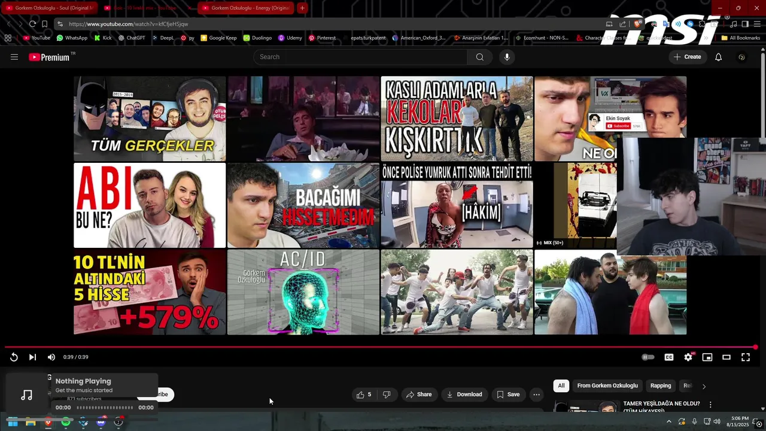Image resolution: width=766 pixels, height=431 pixels.
Task: Share this video
Action: point(418,394)
